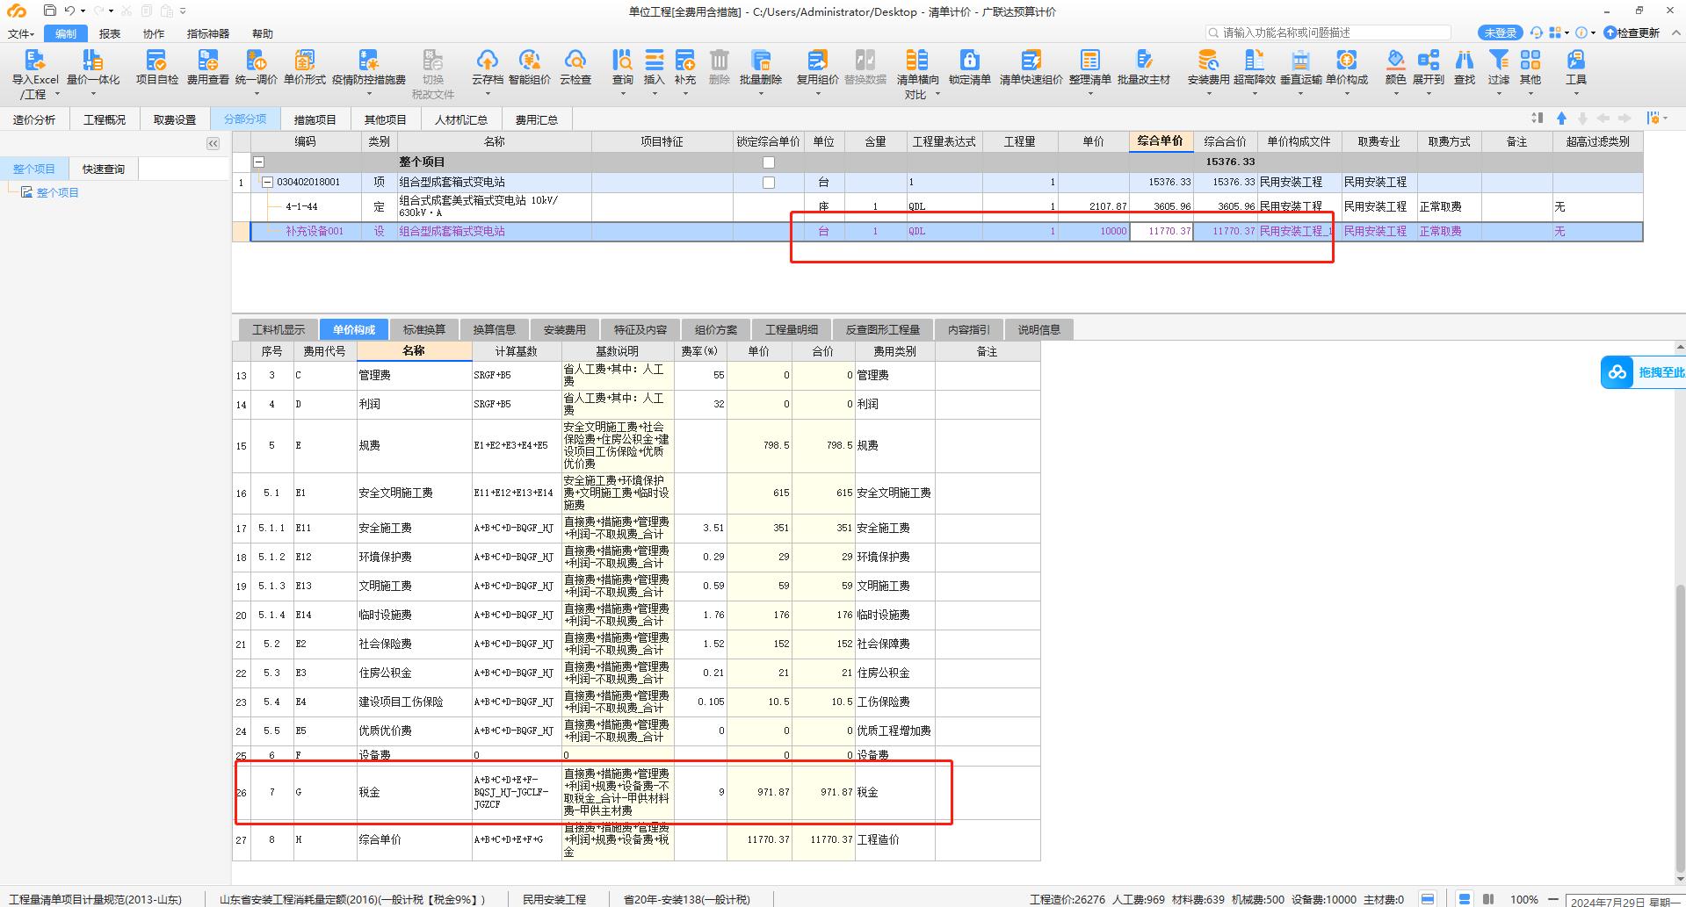The width and height of the screenshot is (1686, 907).
Task: Select the 快速查询 tab button
Action: (104, 169)
